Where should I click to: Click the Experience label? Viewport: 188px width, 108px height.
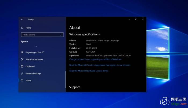74,55
